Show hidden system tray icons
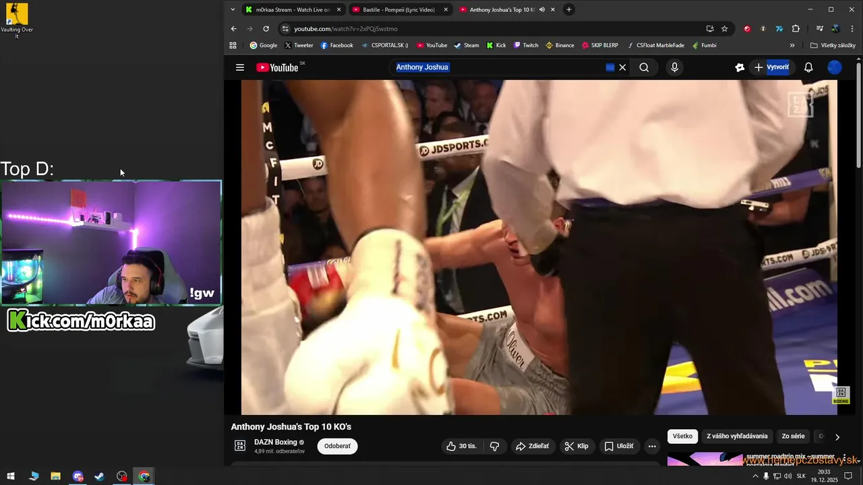Image resolution: width=863 pixels, height=485 pixels. (755, 476)
